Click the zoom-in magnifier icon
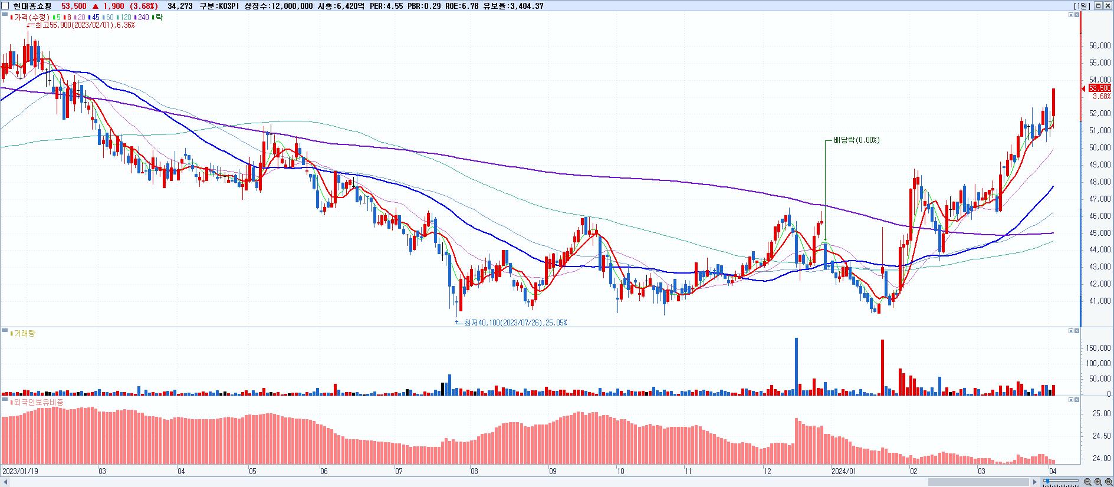Image resolution: width=1114 pixels, height=487 pixels. tap(1098, 482)
